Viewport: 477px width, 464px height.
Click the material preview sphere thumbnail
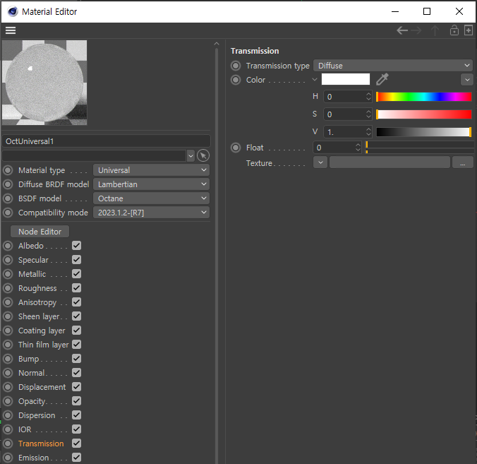44,83
